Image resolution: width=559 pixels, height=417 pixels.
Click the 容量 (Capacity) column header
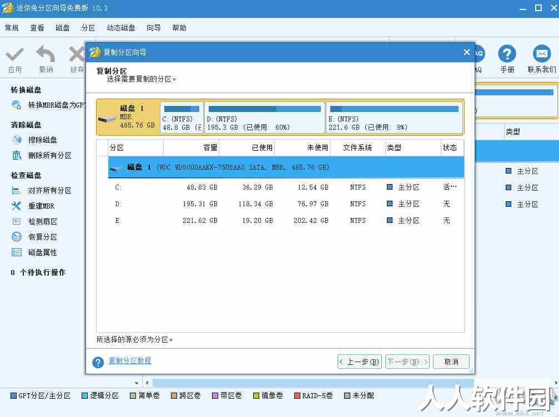tap(191, 148)
